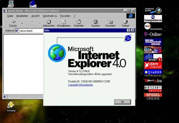
Task: Open the MSN Deutschland channel
Action: pyautogui.click(x=153, y=27)
